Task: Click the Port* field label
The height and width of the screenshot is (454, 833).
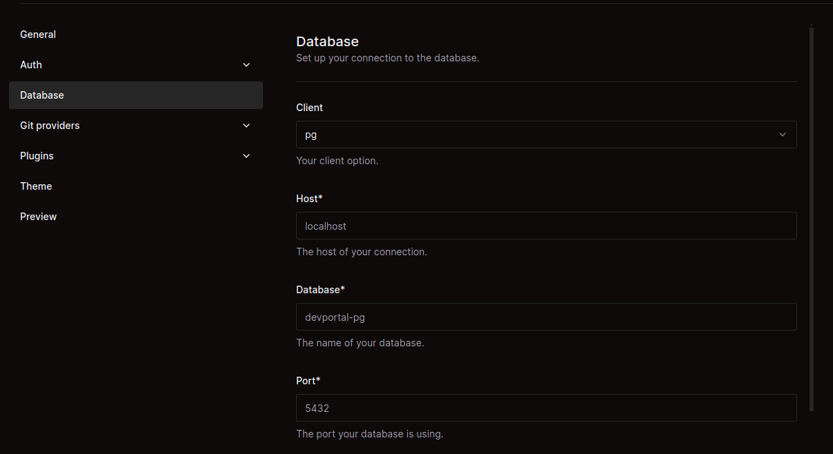Action: tap(308, 381)
